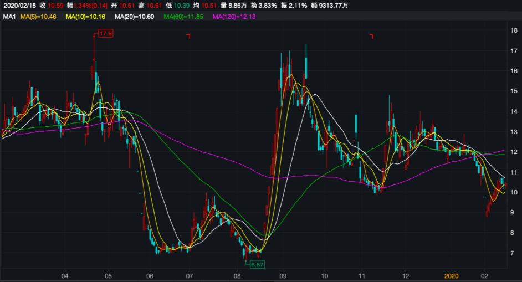Click the MA1 indicator label
Image resolution: width=522 pixels, height=282 pixels.
(9, 17)
